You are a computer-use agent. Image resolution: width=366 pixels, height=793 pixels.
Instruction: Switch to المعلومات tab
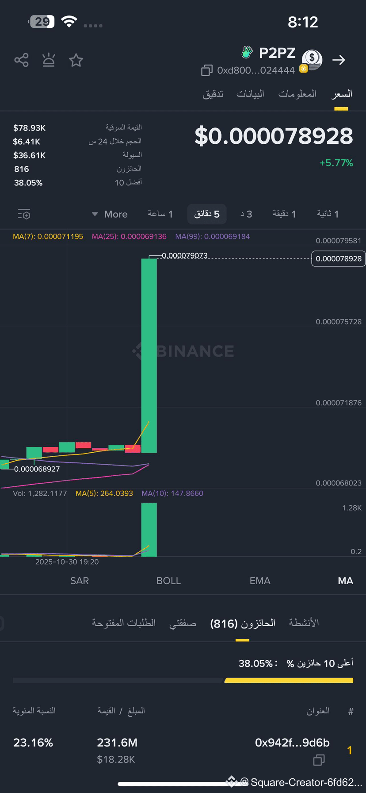point(297,94)
